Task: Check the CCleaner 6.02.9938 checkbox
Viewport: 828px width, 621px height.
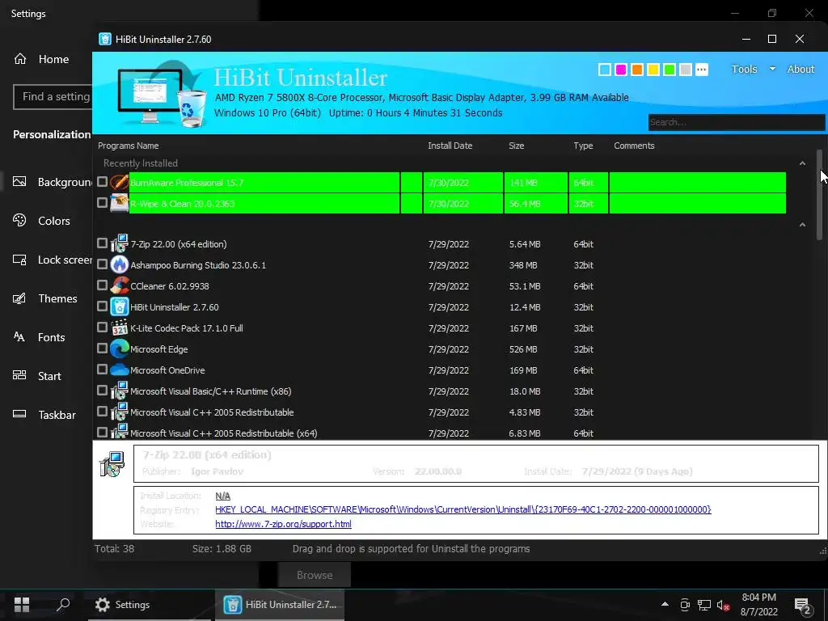Action: 103,285
